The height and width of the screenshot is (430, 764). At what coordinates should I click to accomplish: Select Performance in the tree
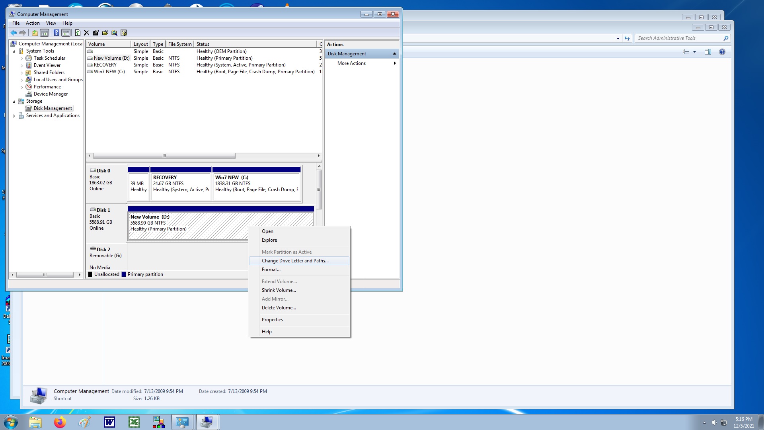point(47,87)
